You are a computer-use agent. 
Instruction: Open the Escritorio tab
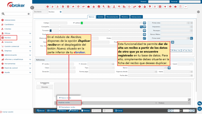(x=41, y=12)
